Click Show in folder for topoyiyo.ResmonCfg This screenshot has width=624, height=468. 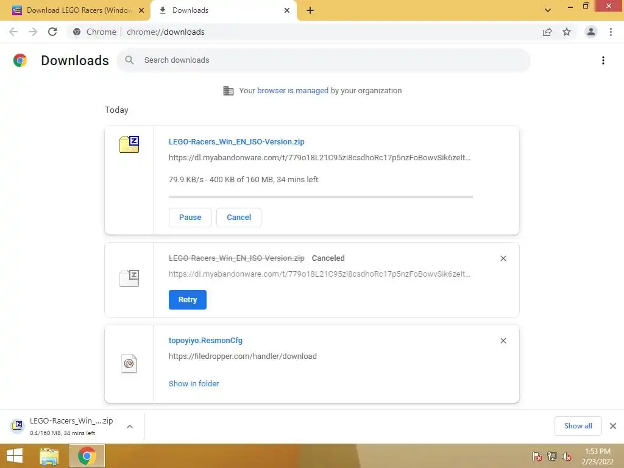tap(194, 384)
